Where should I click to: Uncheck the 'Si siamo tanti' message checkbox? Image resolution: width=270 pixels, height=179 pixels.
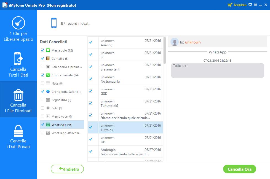(90, 67)
